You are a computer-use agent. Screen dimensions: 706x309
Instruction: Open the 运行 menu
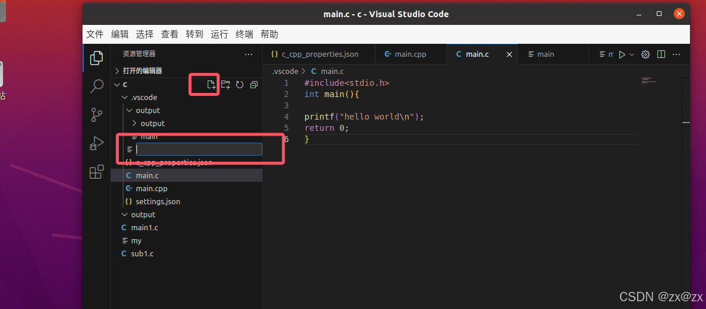click(x=220, y=34)
